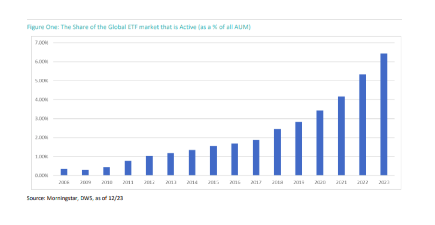Image resolution: width=435 pixels, height=225 pixels.
Task: Select the 2012 bar
Action: click(149, 166)
